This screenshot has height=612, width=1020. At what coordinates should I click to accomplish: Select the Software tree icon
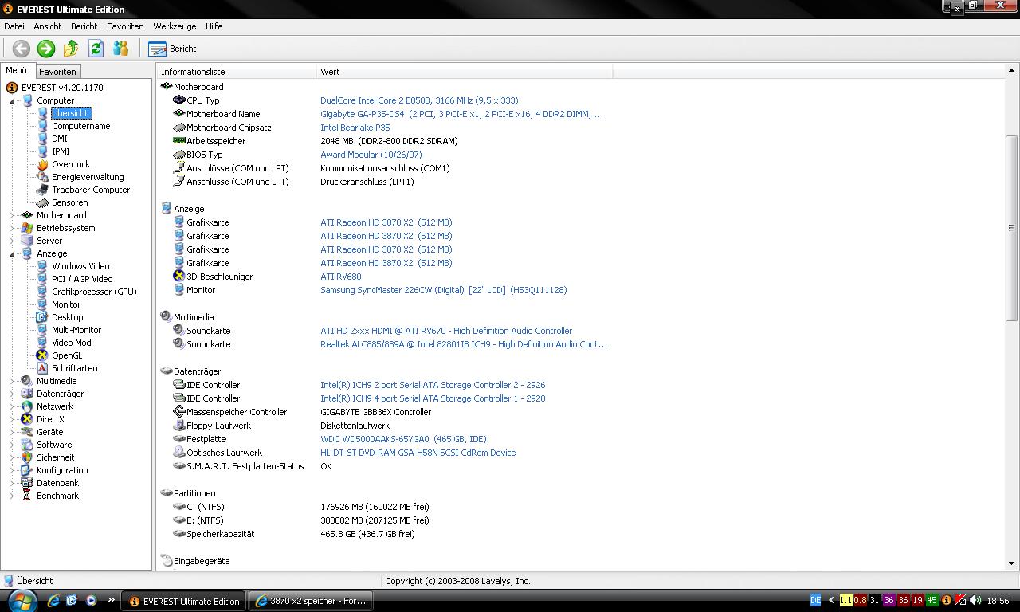pos(27,445)
